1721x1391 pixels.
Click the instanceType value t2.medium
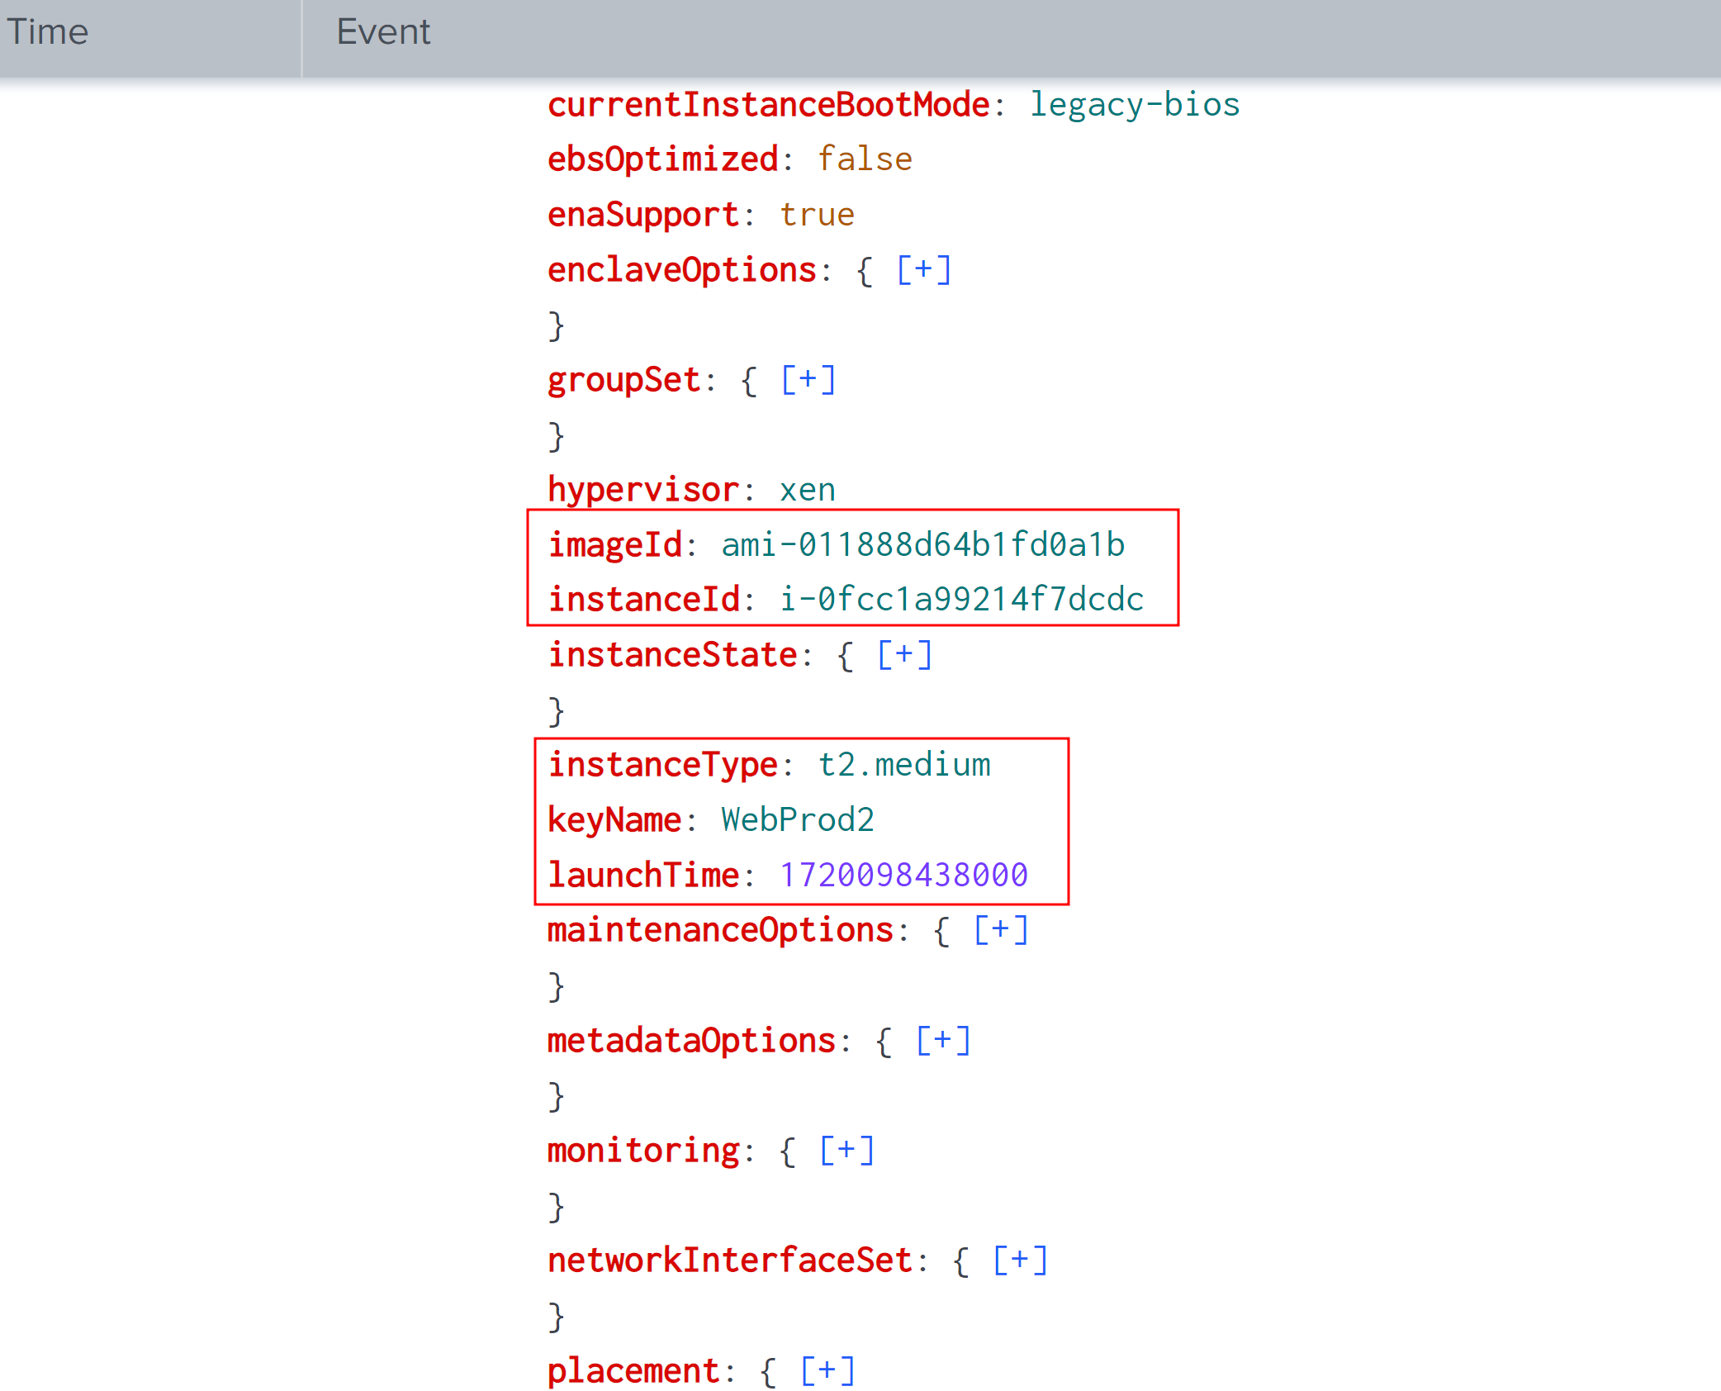click(903, 765)
